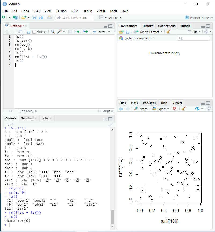
Task: Close the Terminal tab
Action: pyautogui.click(x=36, y=118)
